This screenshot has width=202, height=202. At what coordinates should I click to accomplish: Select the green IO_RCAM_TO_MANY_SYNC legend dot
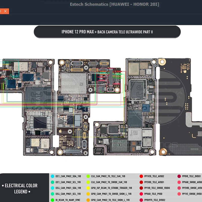(x=53, y=200)
